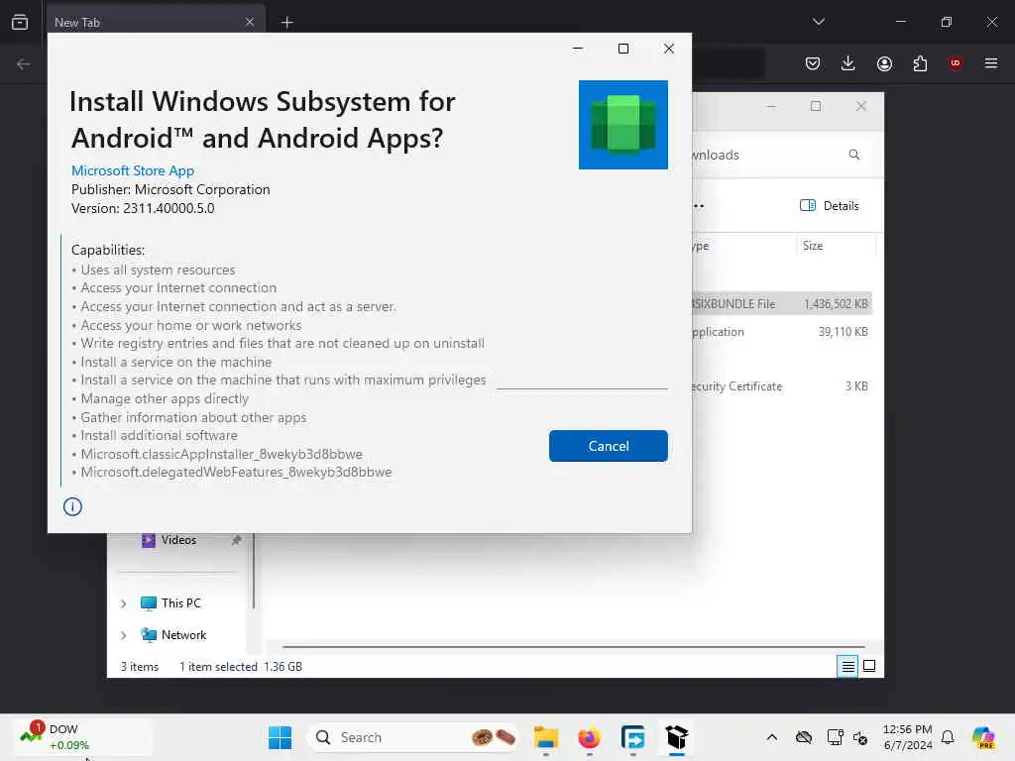
Task: Click search icon in File Explorer
Action: (x=854, y=155)
